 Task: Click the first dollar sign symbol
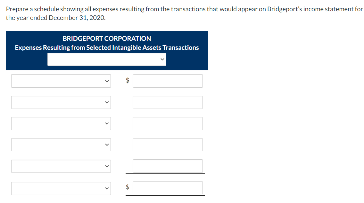127,81
